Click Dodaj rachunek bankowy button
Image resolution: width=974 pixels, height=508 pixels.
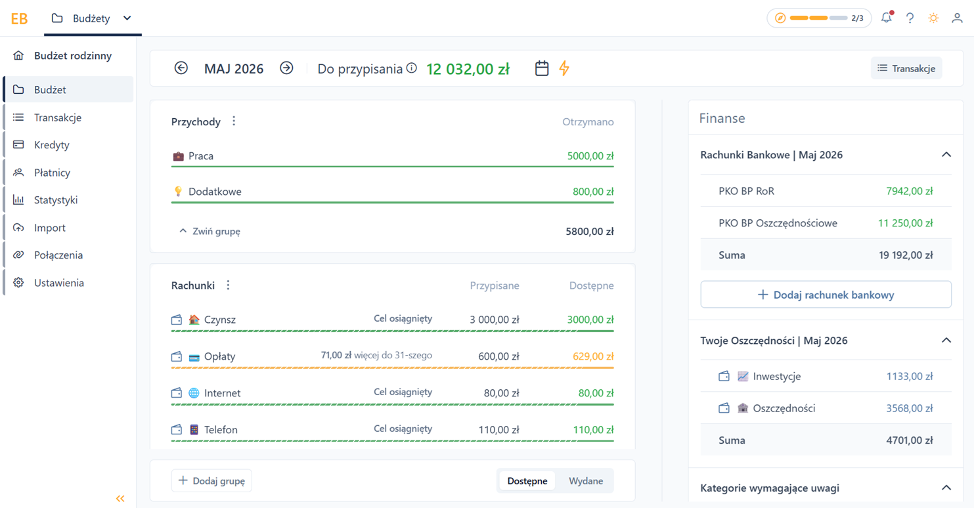[826, 295]
